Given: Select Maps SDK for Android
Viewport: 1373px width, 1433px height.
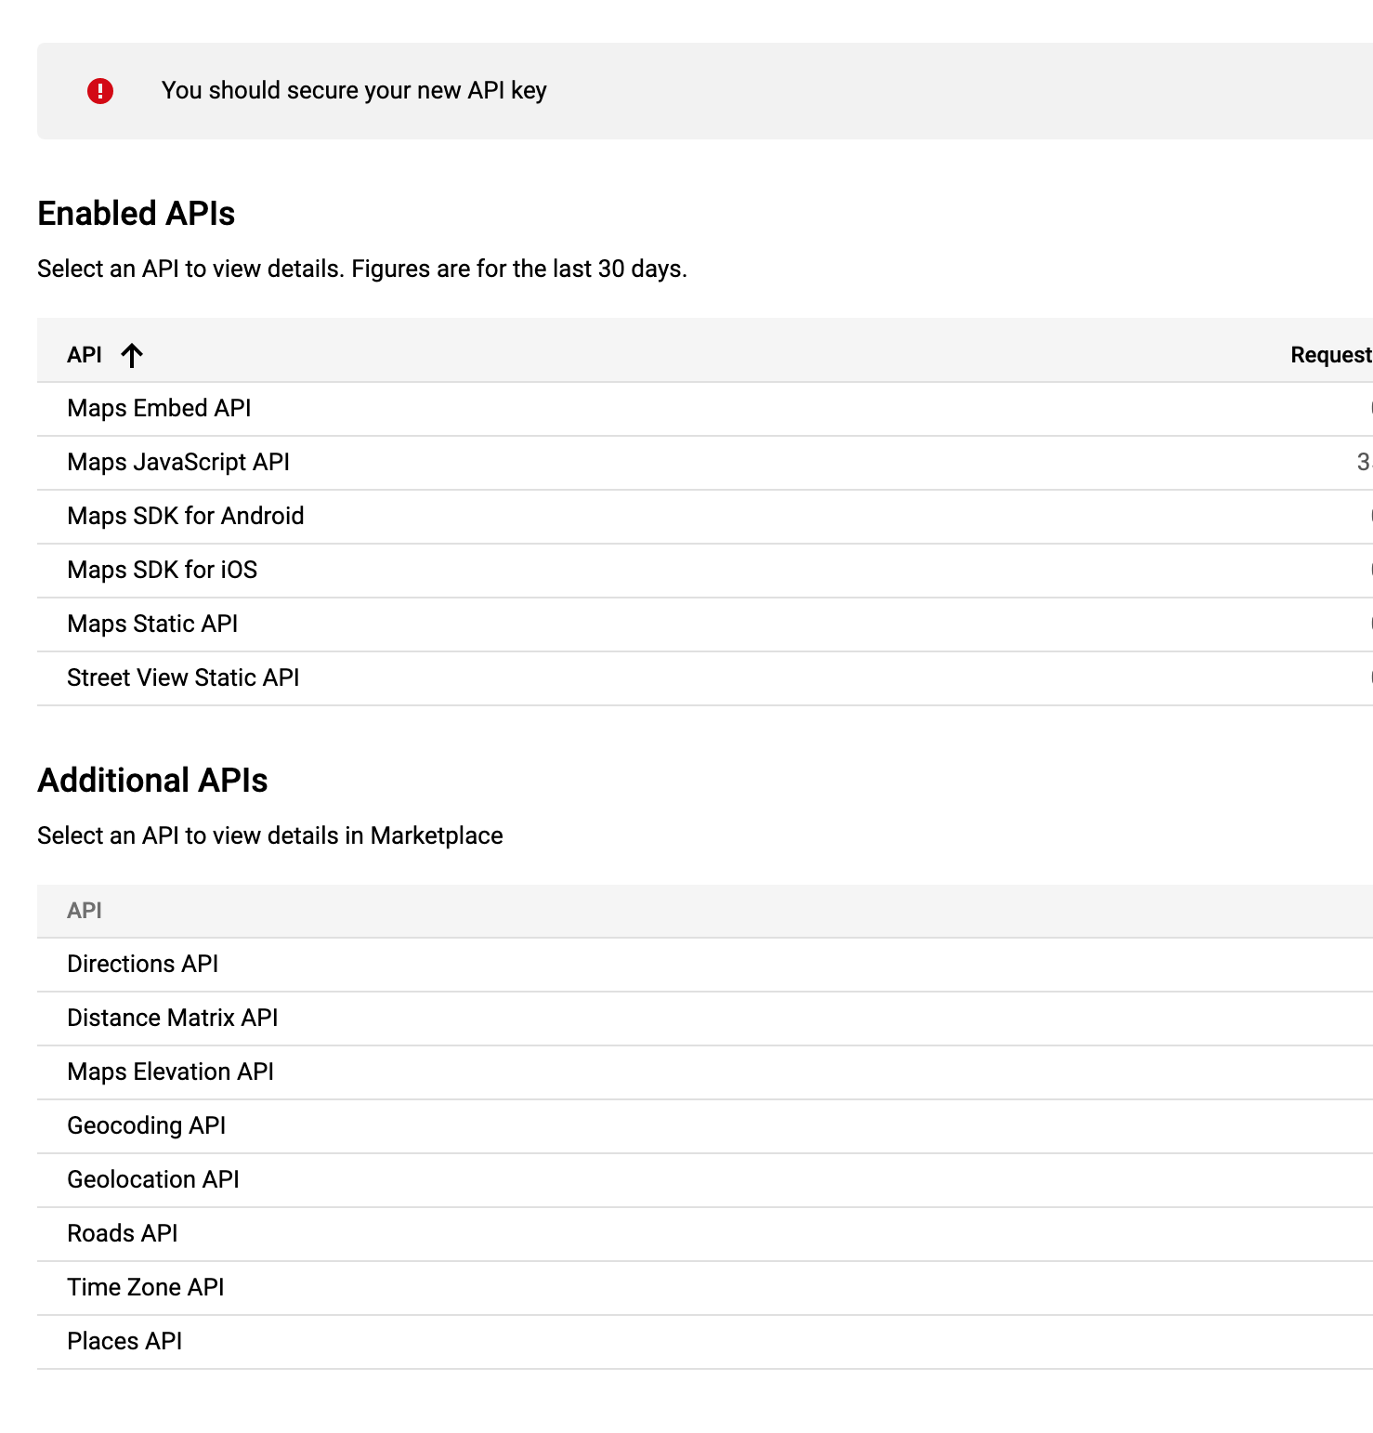Looking at the screenshot, I should 185,516.
